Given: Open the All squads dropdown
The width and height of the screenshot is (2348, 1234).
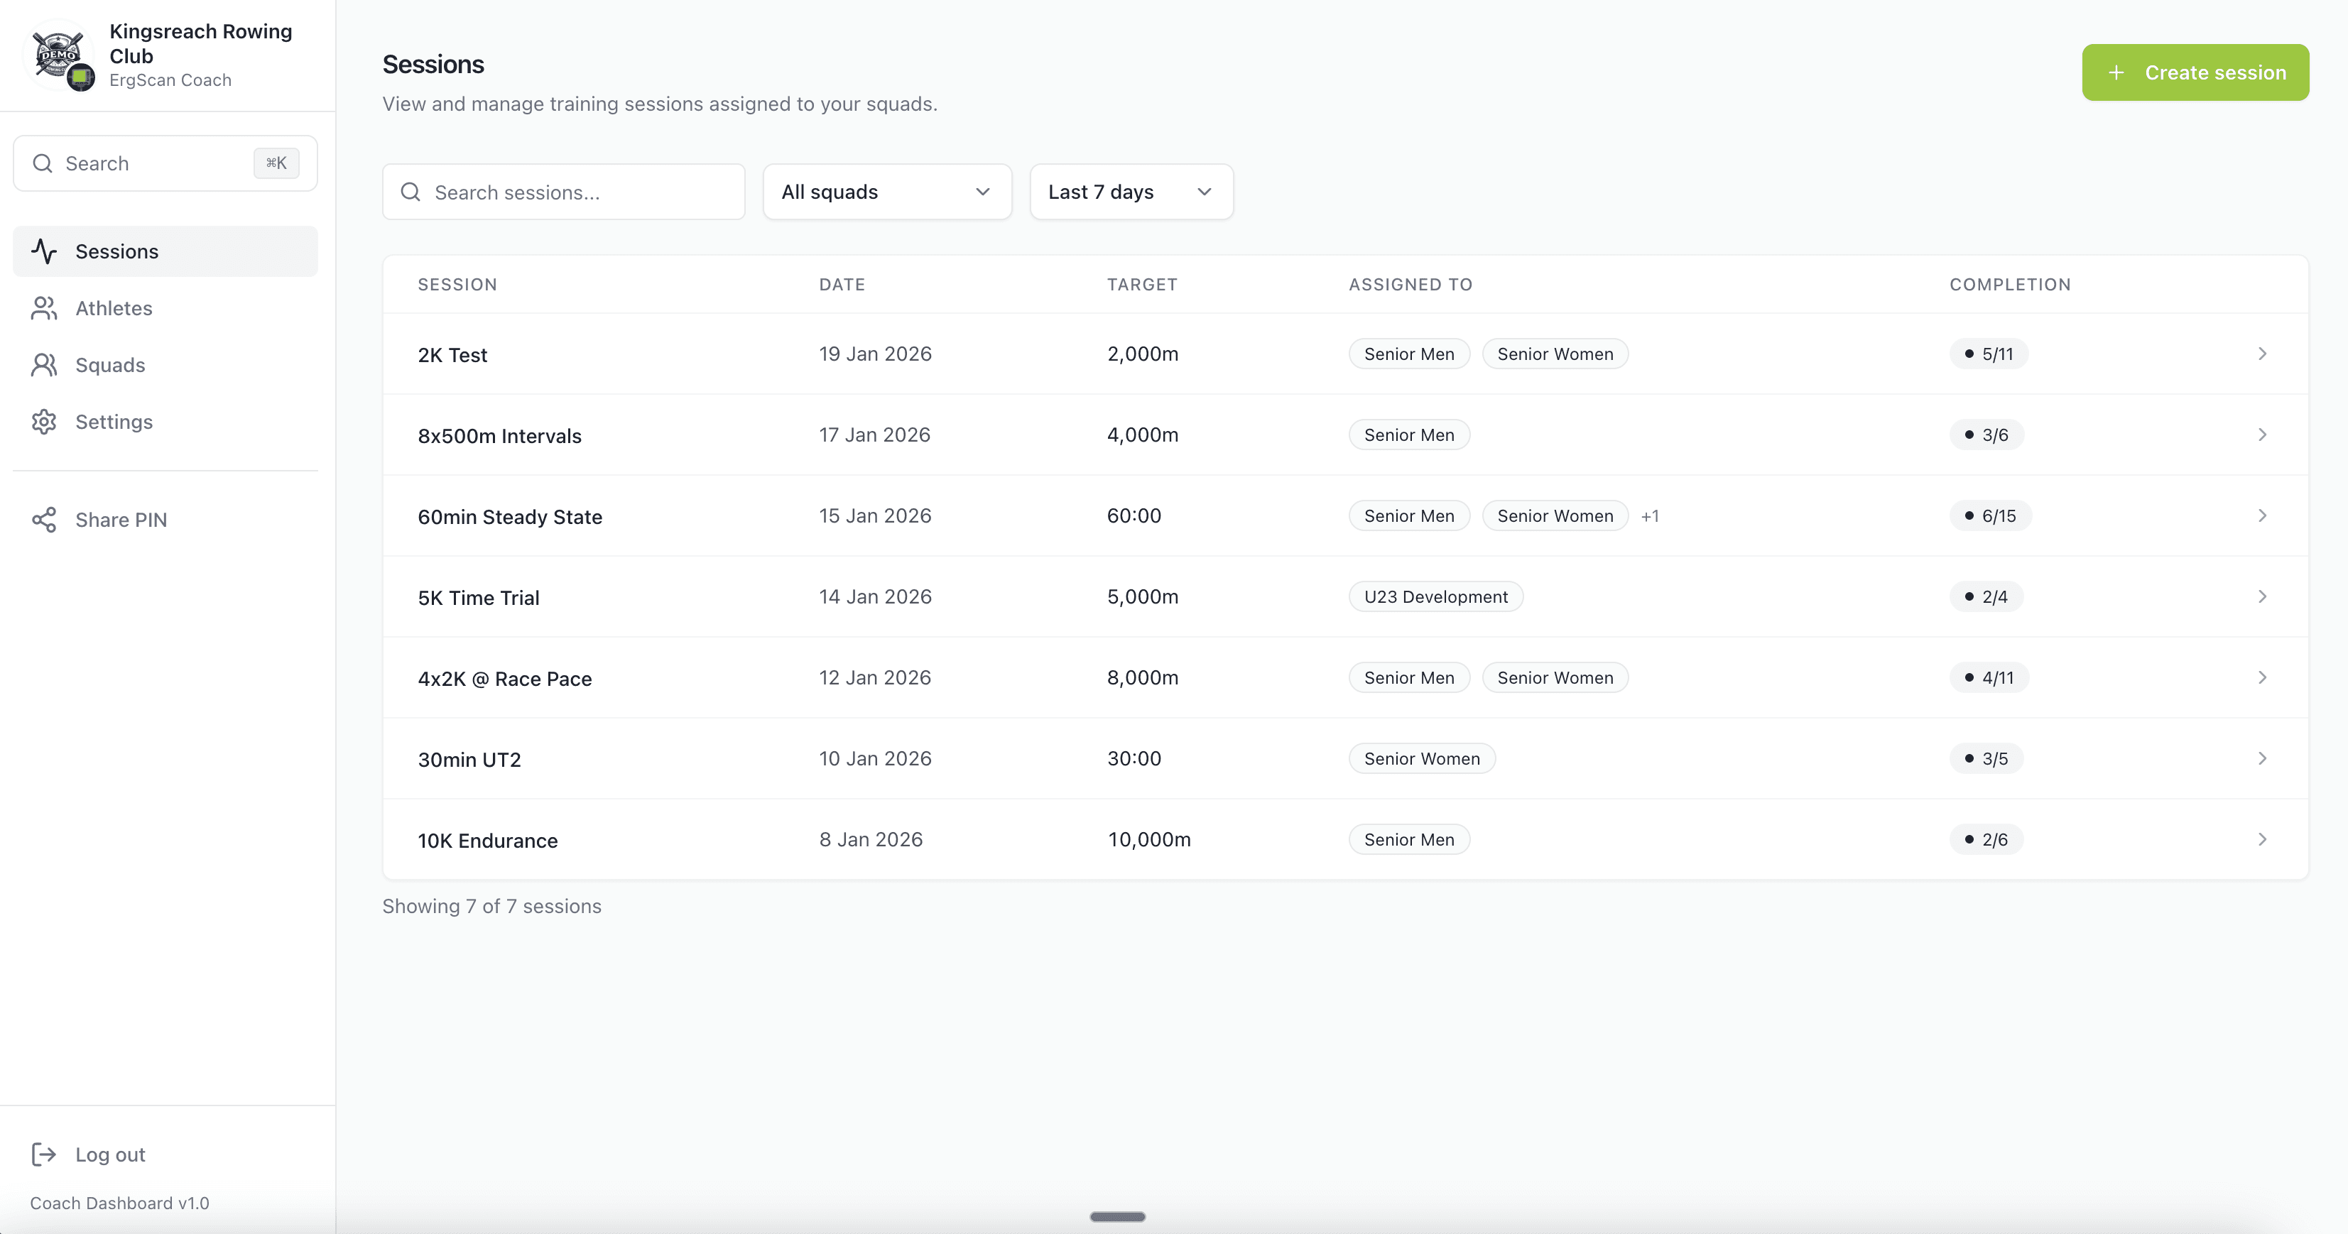Looking at the screenshot, I should 886,192.
